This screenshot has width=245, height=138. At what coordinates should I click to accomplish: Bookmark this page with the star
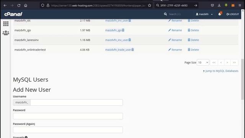click(150, 5)
